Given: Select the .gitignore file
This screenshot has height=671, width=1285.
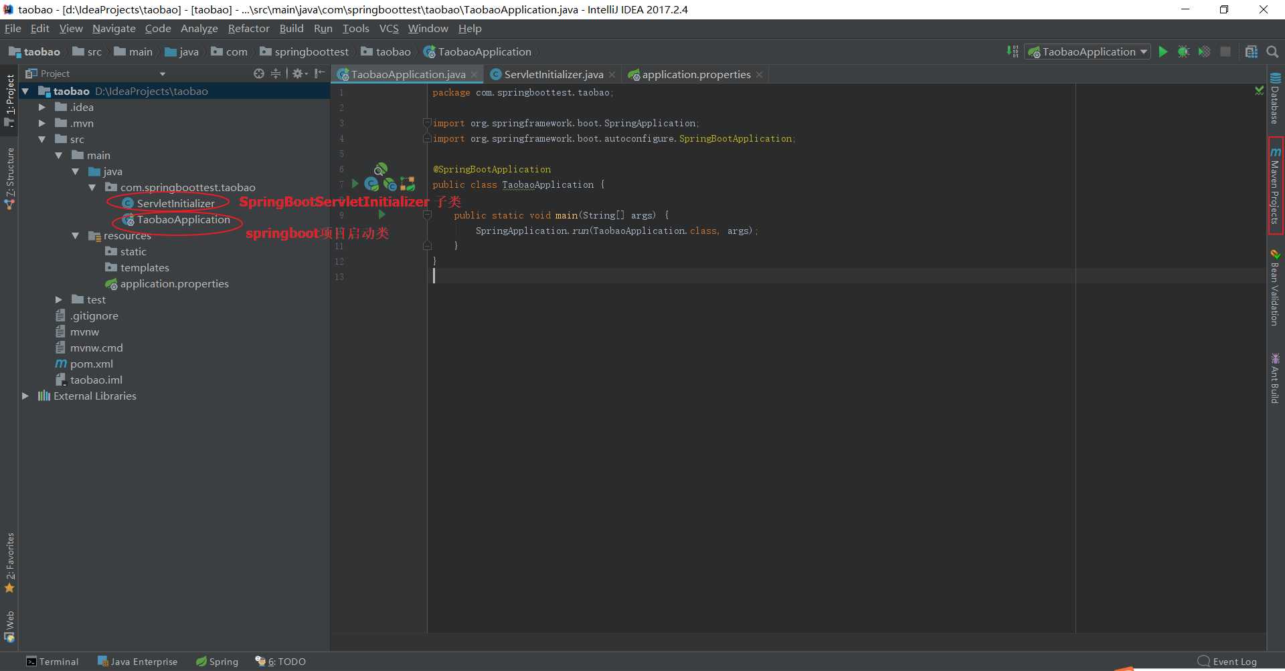Looking at the screenshot, I should coord(87,315).
